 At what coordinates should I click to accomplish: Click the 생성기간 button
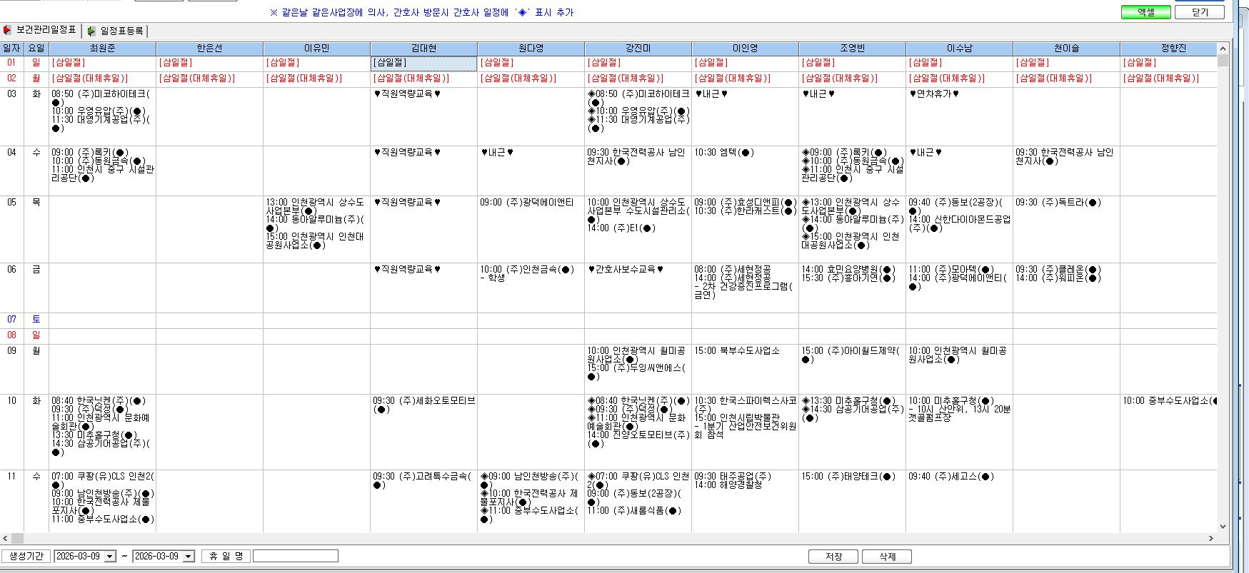[x=26, y=556]
